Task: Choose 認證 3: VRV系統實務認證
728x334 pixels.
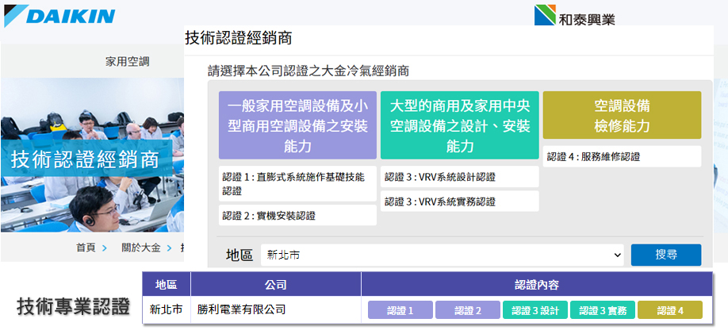Action: [x=460, y=202]
